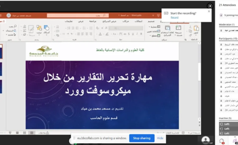Click the PowerPoint account avatar in title bar
This screenshot has height=145, width=238.
point(9,15)
